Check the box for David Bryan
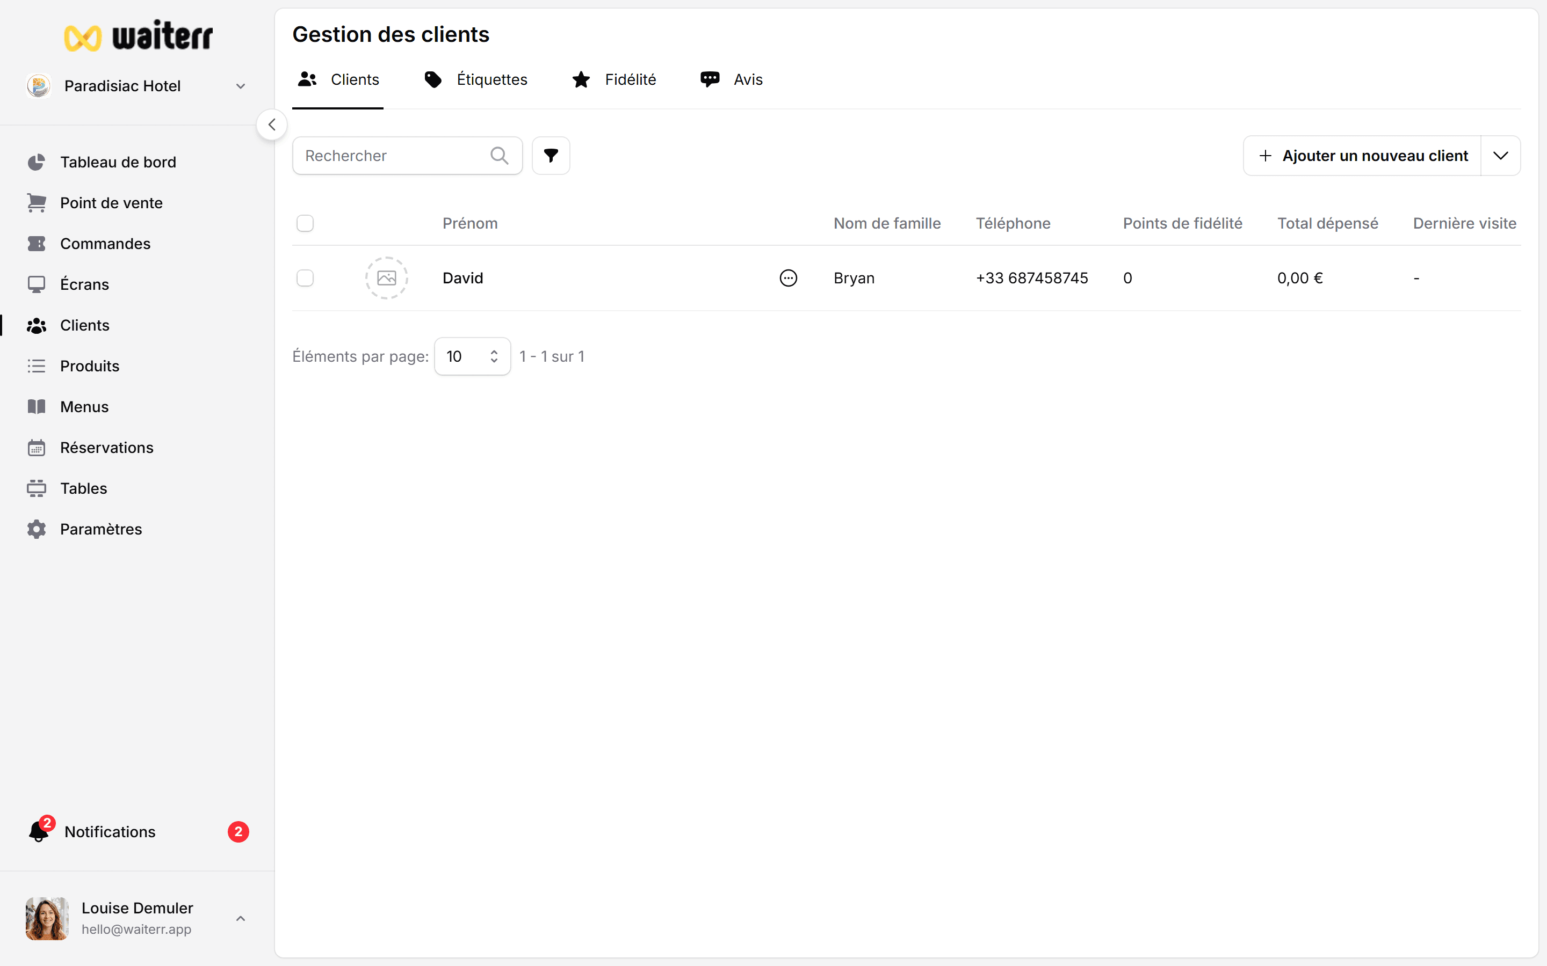Viewport: 1547px width, 966px height. pyautogui.click(x=305, y=278)
